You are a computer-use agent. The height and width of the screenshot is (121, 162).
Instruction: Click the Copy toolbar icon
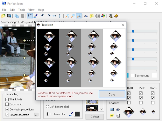click(x=16, y=16)
